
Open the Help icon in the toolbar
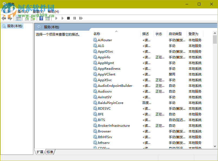41,18
